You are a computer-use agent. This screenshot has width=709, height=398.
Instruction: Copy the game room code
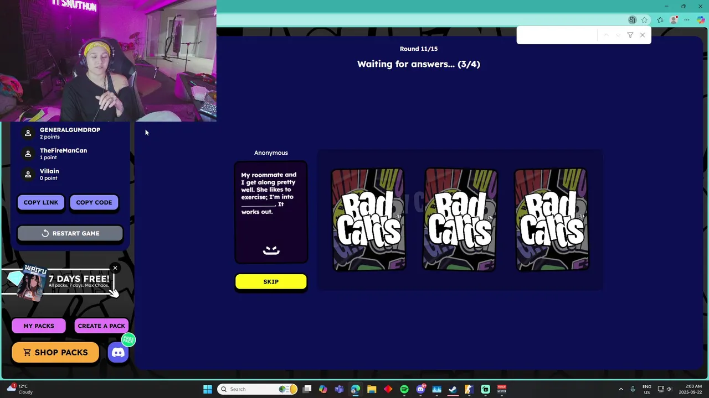tap(94, 202)
